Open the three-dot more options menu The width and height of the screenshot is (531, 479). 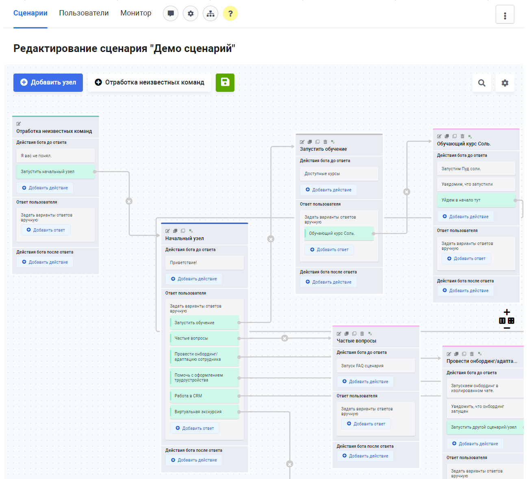coord(505,15)
